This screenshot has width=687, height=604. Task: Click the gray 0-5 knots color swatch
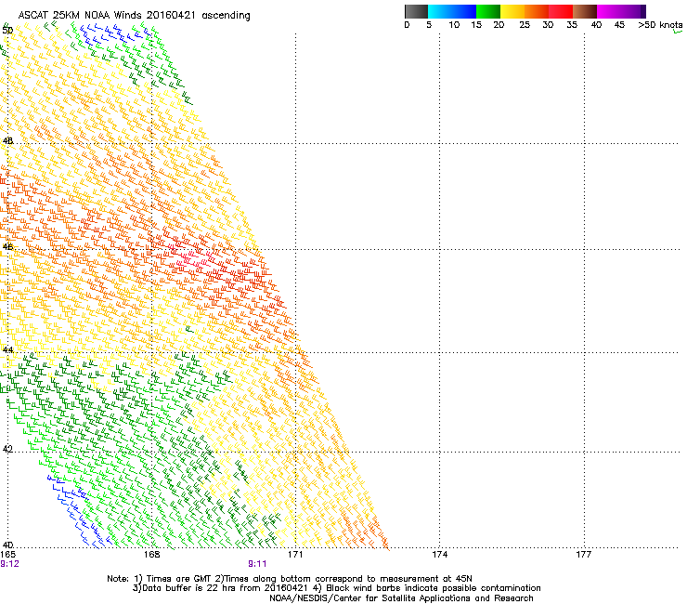point(416,11)
